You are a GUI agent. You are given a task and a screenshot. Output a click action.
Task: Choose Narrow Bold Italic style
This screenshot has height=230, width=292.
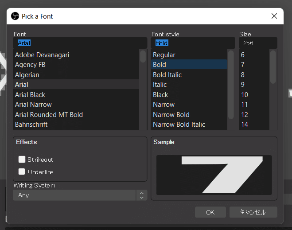(179, 125)
